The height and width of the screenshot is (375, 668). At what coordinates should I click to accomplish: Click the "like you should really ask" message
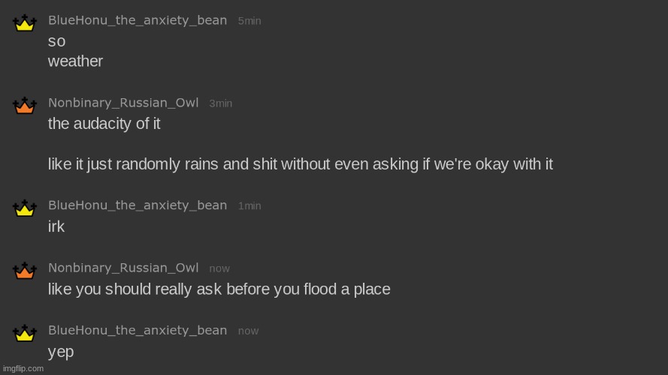click(219, 289)
